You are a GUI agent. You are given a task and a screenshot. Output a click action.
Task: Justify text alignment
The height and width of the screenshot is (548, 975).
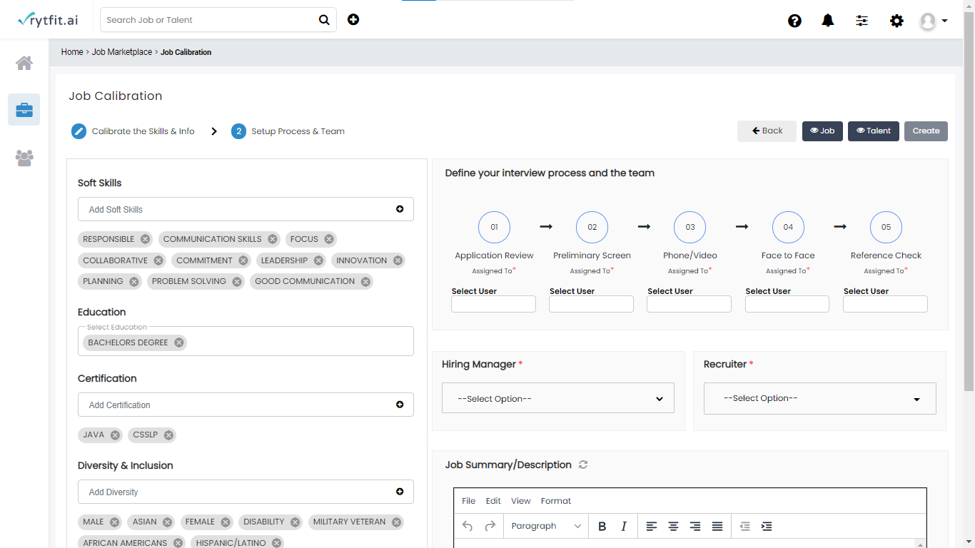(x=717, y=526)
